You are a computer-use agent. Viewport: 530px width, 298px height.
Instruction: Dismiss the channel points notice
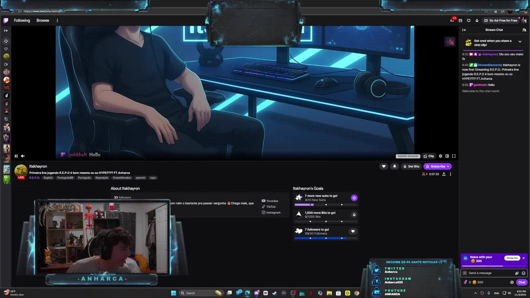point(523,258)
